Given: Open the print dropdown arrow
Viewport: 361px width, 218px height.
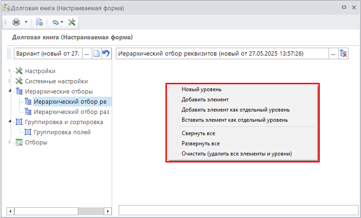Looking at the screenshot, I should point(26,22).
